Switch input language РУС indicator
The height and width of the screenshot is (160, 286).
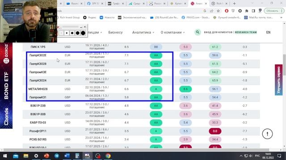[x=257, y=156]
